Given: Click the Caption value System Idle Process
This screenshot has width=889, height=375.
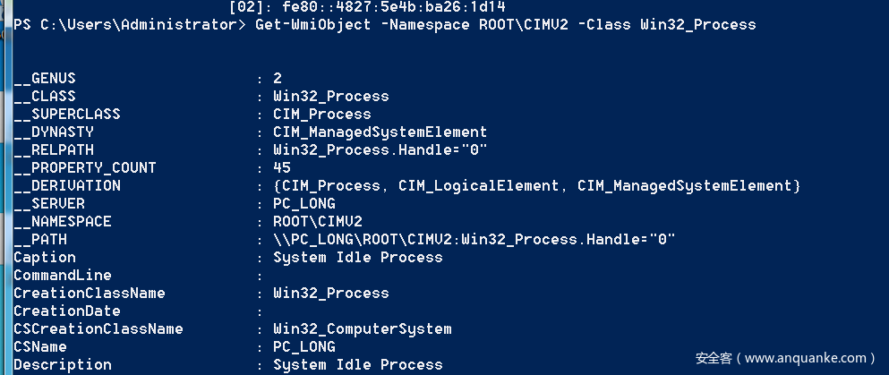Looking at the screenshot, I should click(357, 257).
